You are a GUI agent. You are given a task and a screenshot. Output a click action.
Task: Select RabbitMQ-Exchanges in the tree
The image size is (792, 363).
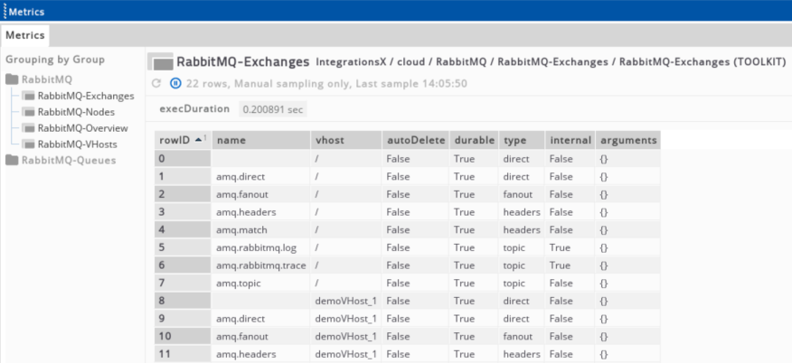click(x=85, y=96)
